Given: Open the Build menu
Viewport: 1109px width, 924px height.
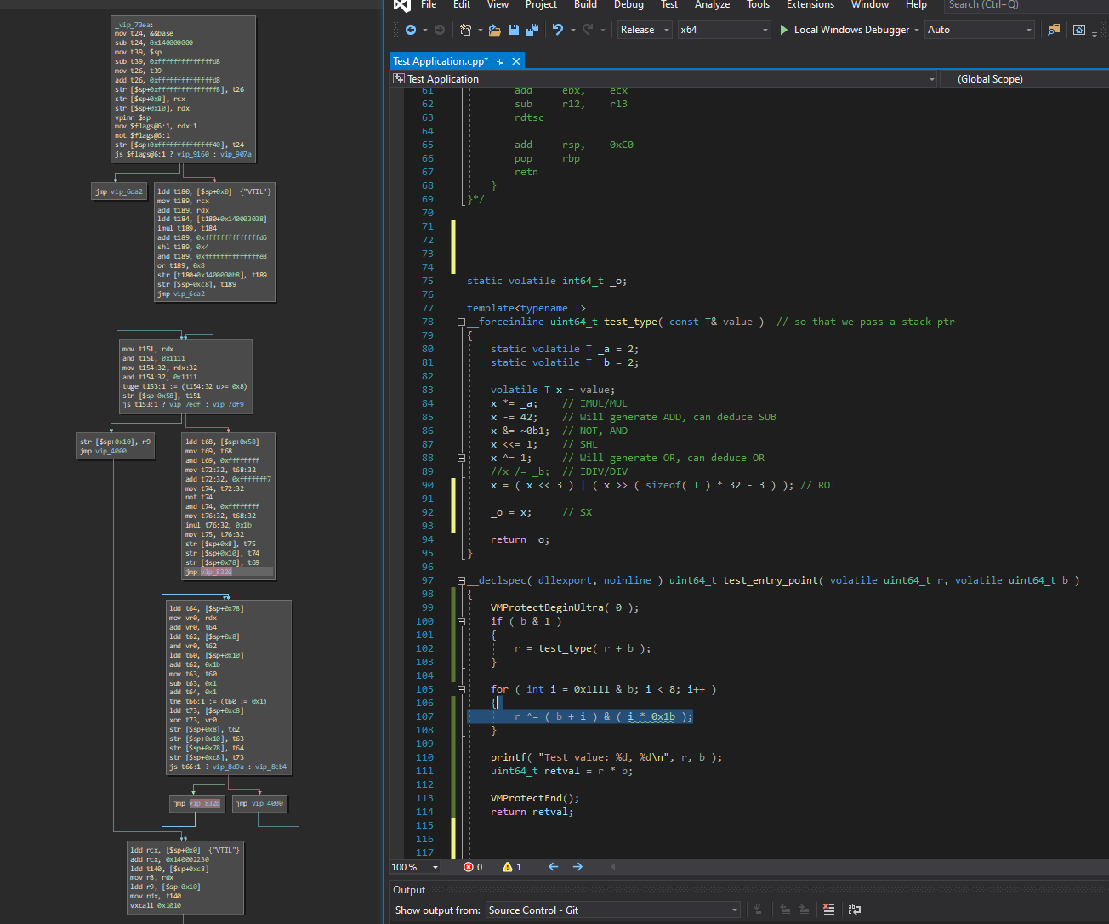Looking at the screenshot, I should click(585, 5).
